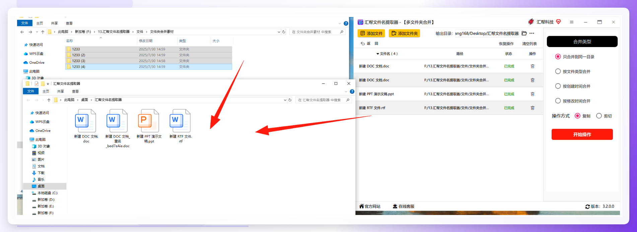
Task: Choose 剪切 as operation mode
Action: (x=599, y=116)
